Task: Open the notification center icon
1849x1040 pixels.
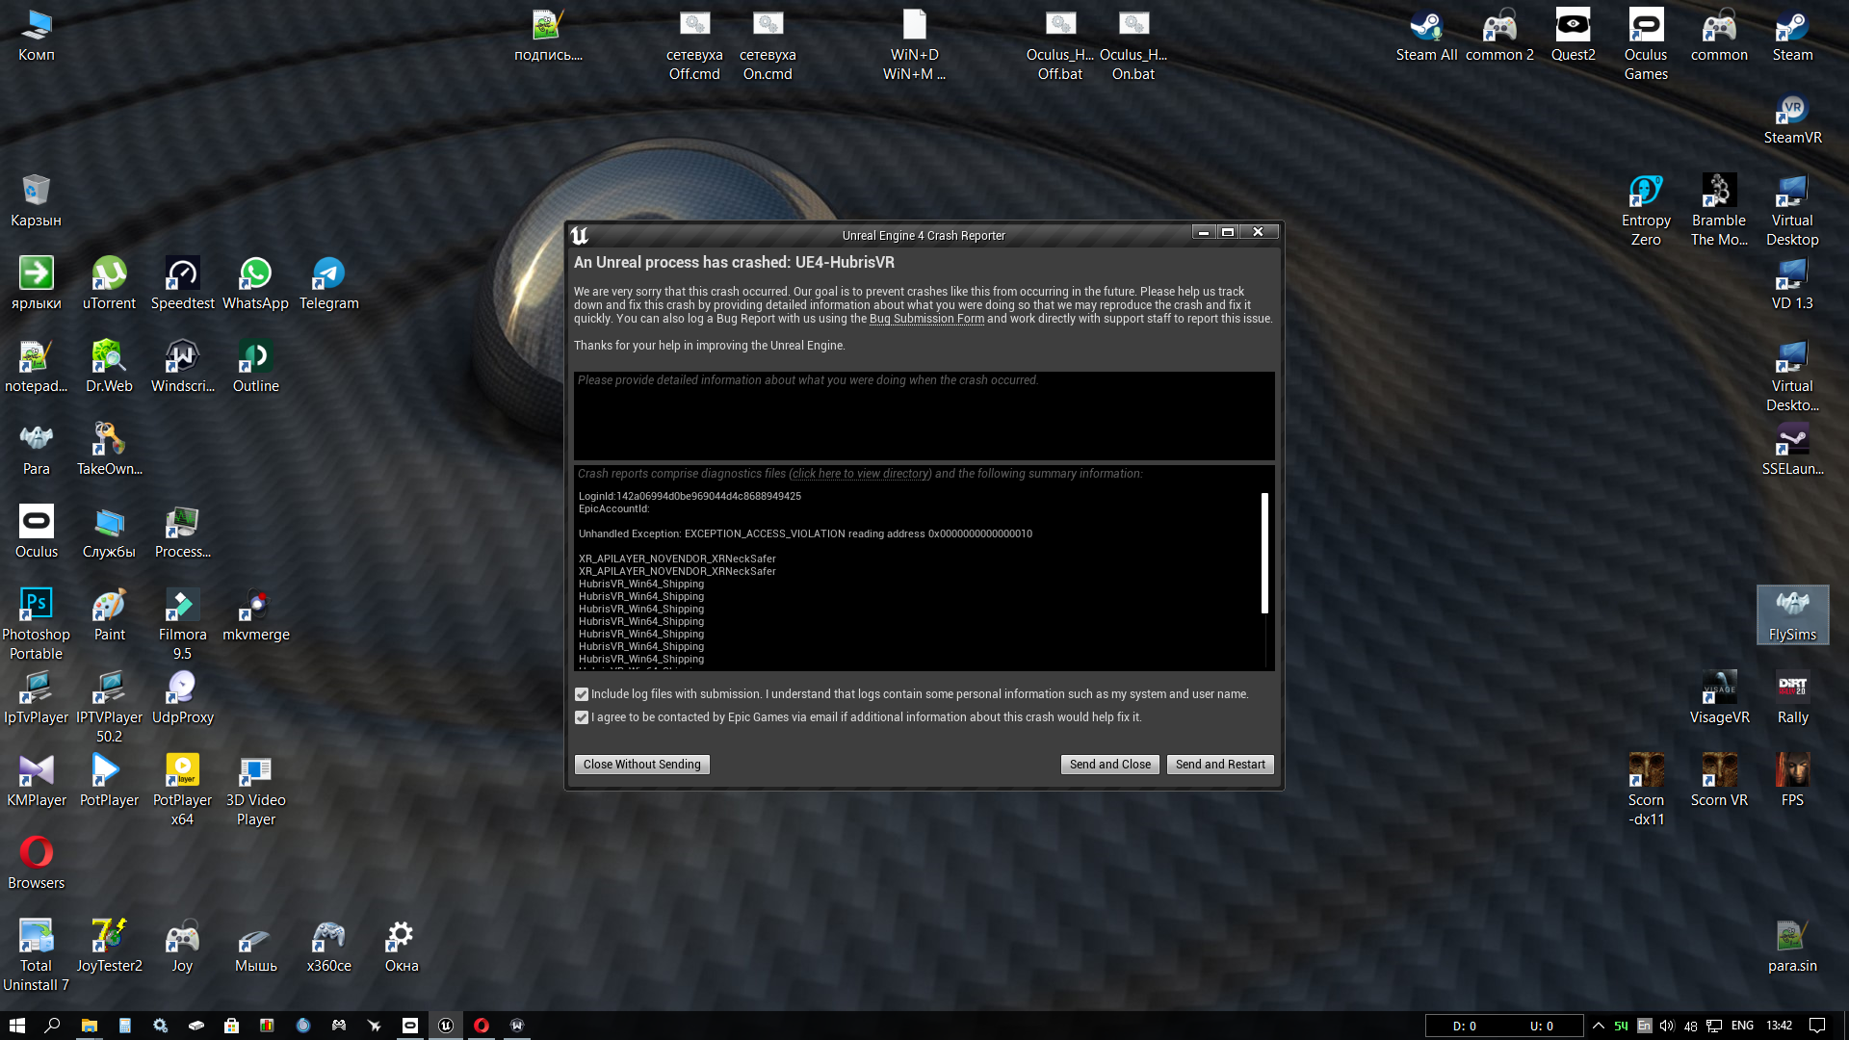Action: pos(1817,1026)
